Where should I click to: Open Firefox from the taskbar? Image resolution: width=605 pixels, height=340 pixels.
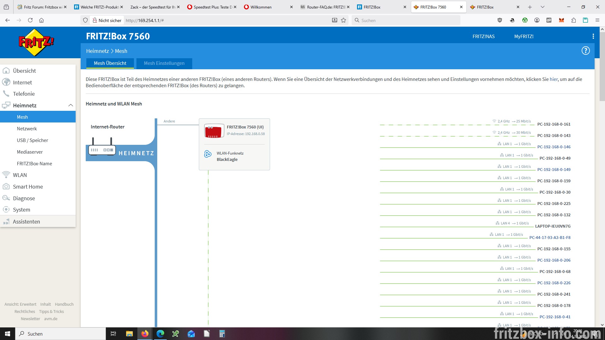pos(145,334)
